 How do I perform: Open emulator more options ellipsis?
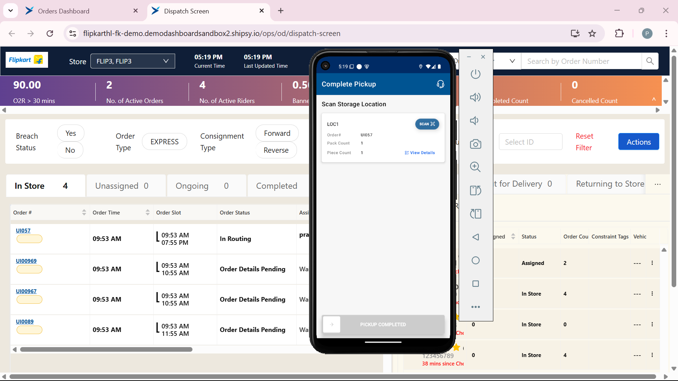pyautogui.click(x=476, y=307)
